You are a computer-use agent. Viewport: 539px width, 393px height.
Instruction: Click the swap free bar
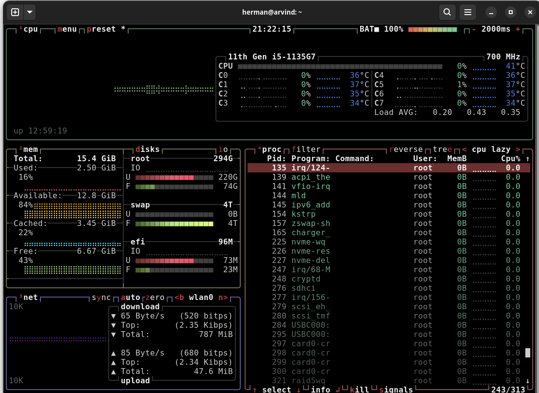[174, 224]
